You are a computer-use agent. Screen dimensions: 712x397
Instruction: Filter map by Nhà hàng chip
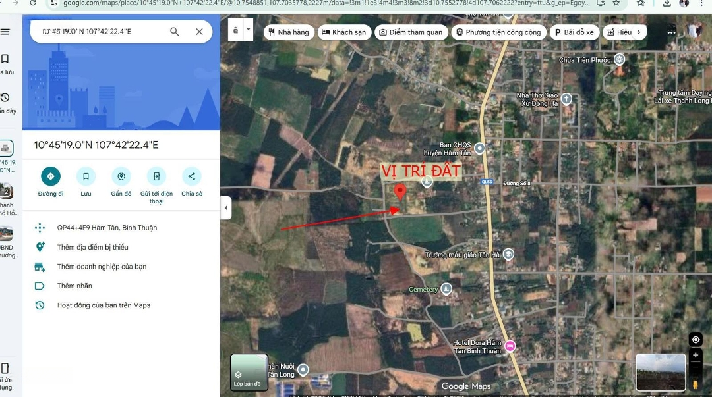coord(289,32)
